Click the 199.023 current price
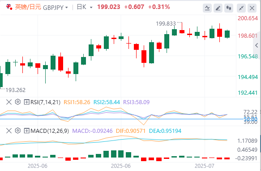The image size is (261, 171). coord(108,7)
